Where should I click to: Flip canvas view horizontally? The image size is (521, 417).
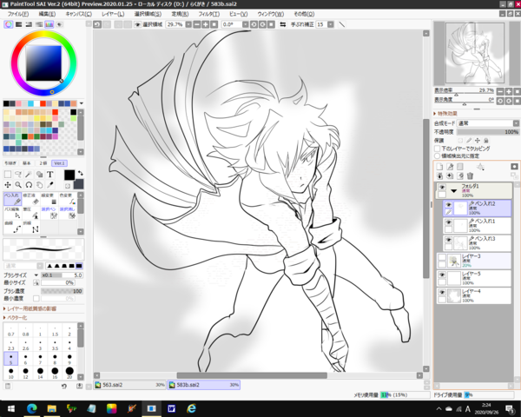[283, 24]
